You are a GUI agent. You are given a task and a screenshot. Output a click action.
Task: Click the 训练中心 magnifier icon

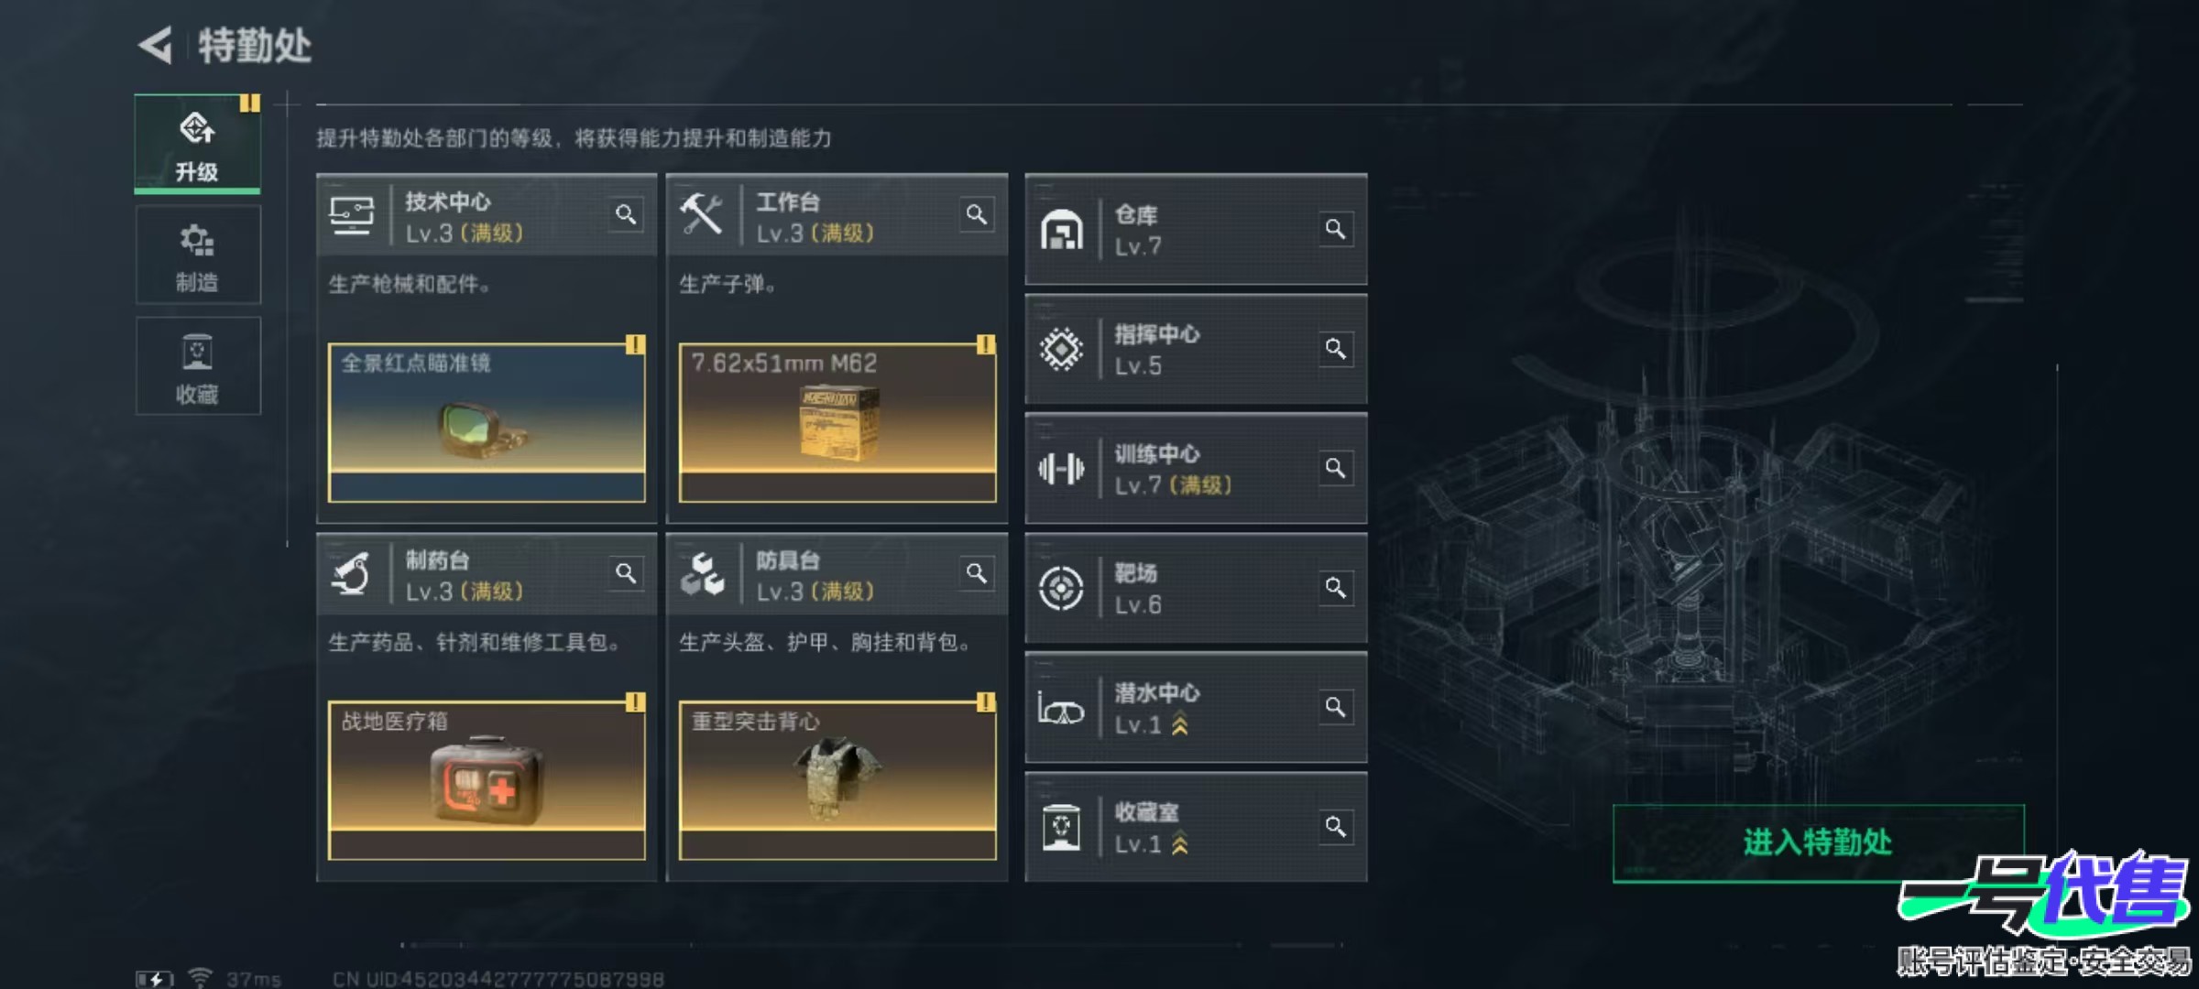pos(1335,468)
